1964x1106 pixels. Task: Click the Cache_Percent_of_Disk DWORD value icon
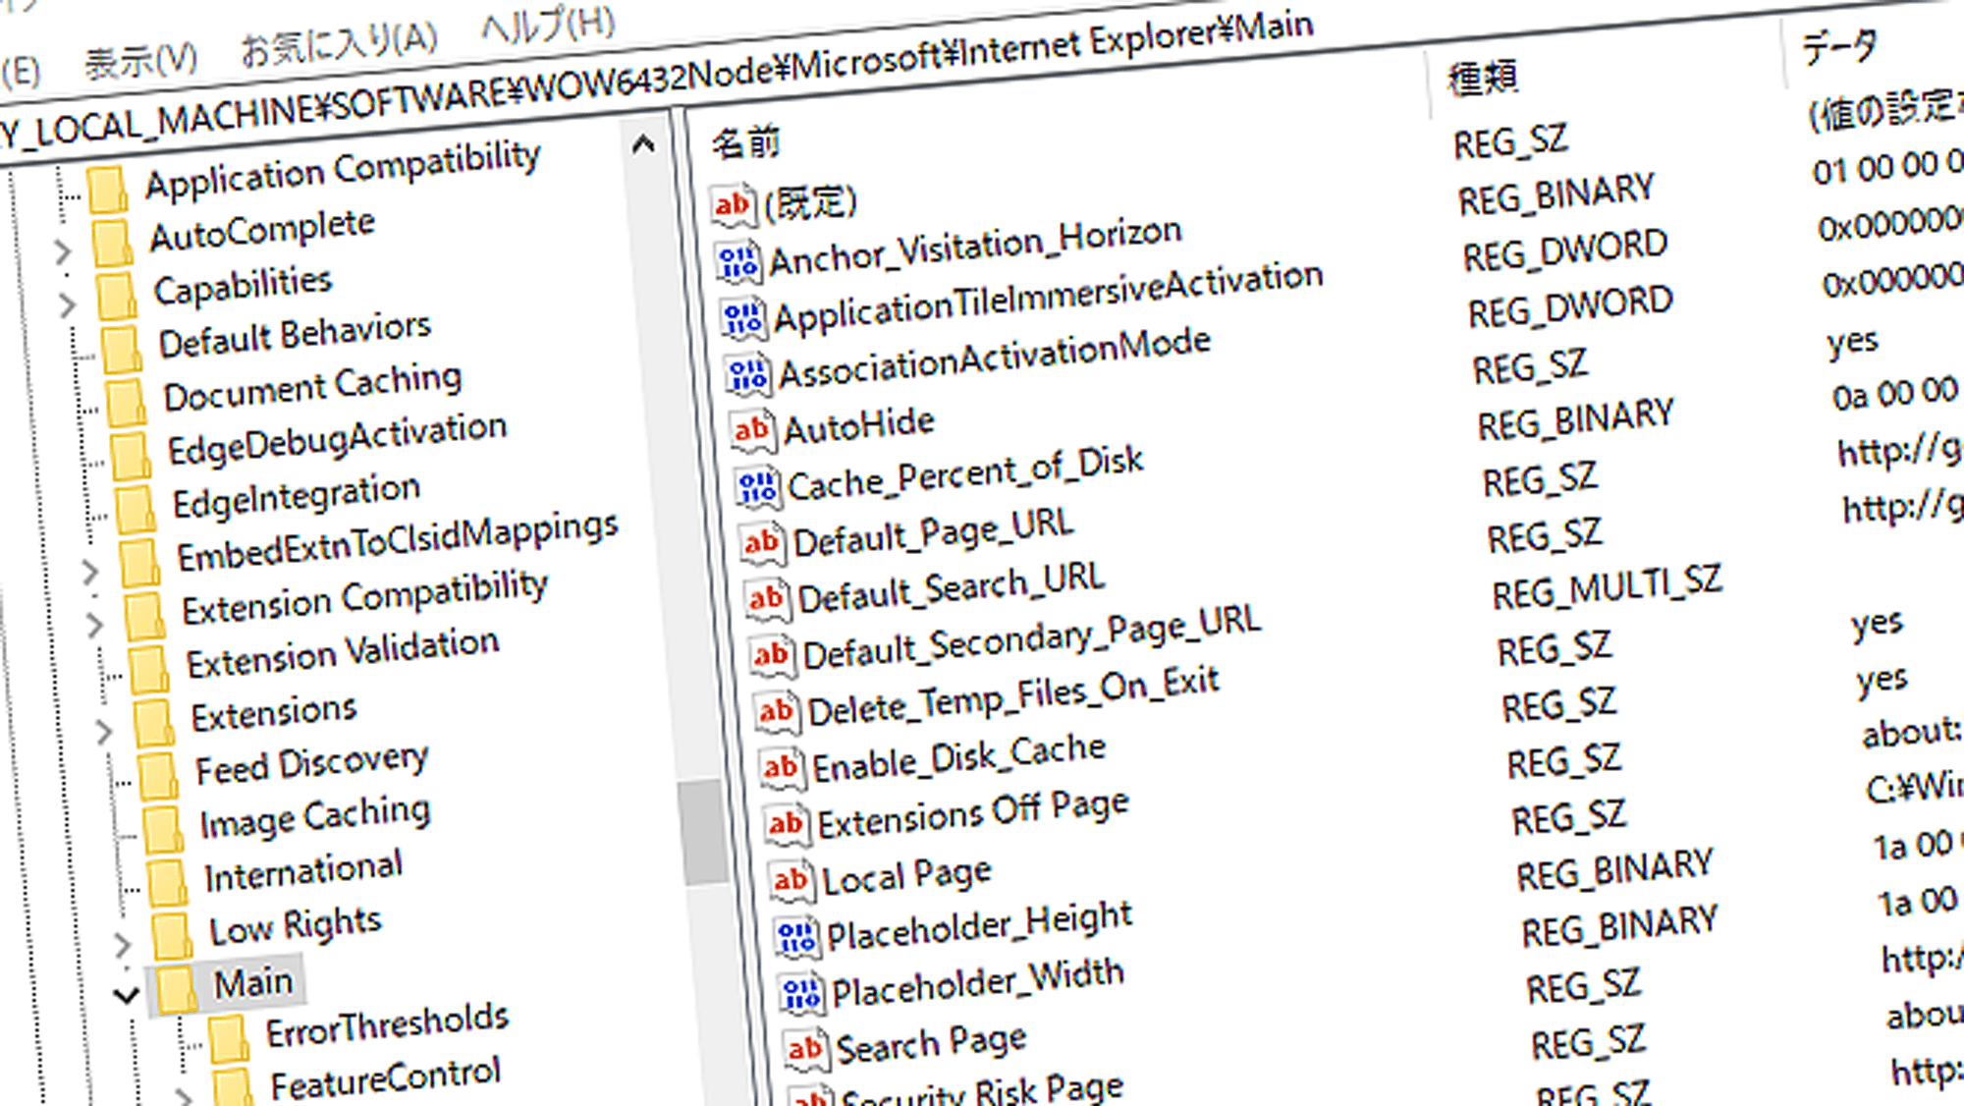(758, 486)
